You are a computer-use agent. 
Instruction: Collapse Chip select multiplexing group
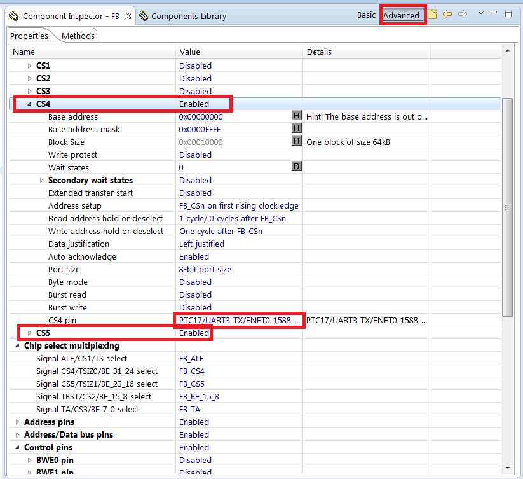click(x=18, y=346)
